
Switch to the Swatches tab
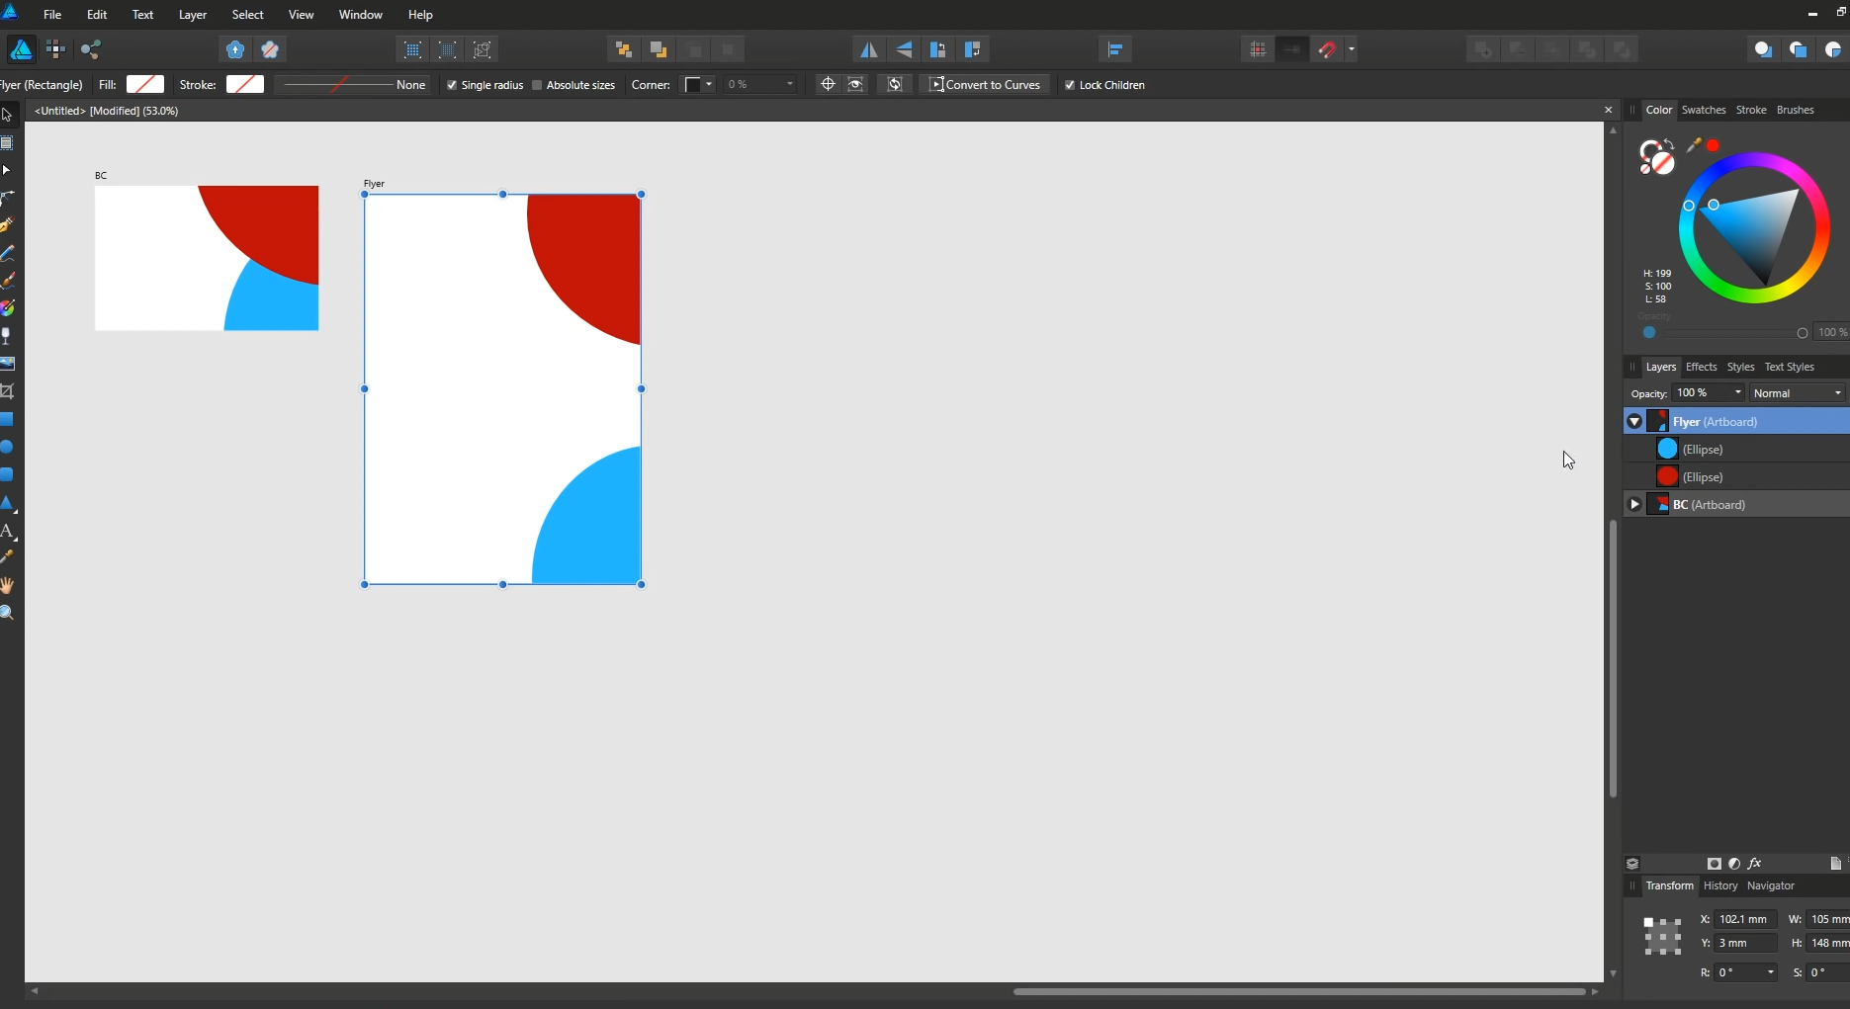tap(1704, 110)
